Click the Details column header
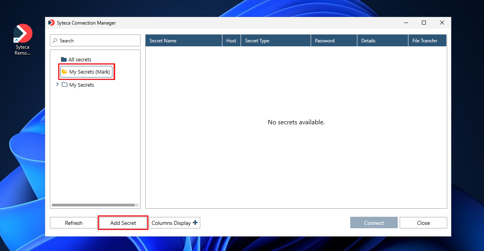 [382, 41]
